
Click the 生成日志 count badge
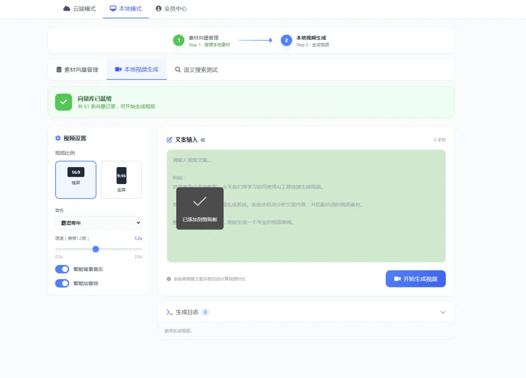[206, 312]
